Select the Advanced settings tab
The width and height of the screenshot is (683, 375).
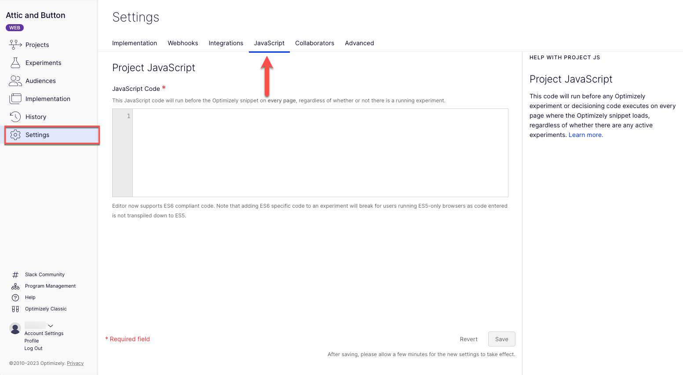pos(359,43)
